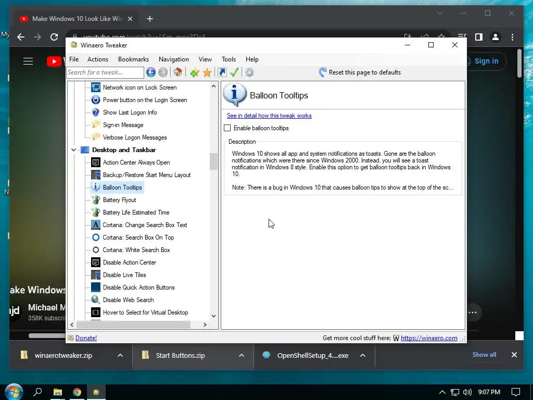Image resolution: width=533 pixels, height=400 pixels.
Task: Open the taskbar search magnifier
Action: (37, 392)
